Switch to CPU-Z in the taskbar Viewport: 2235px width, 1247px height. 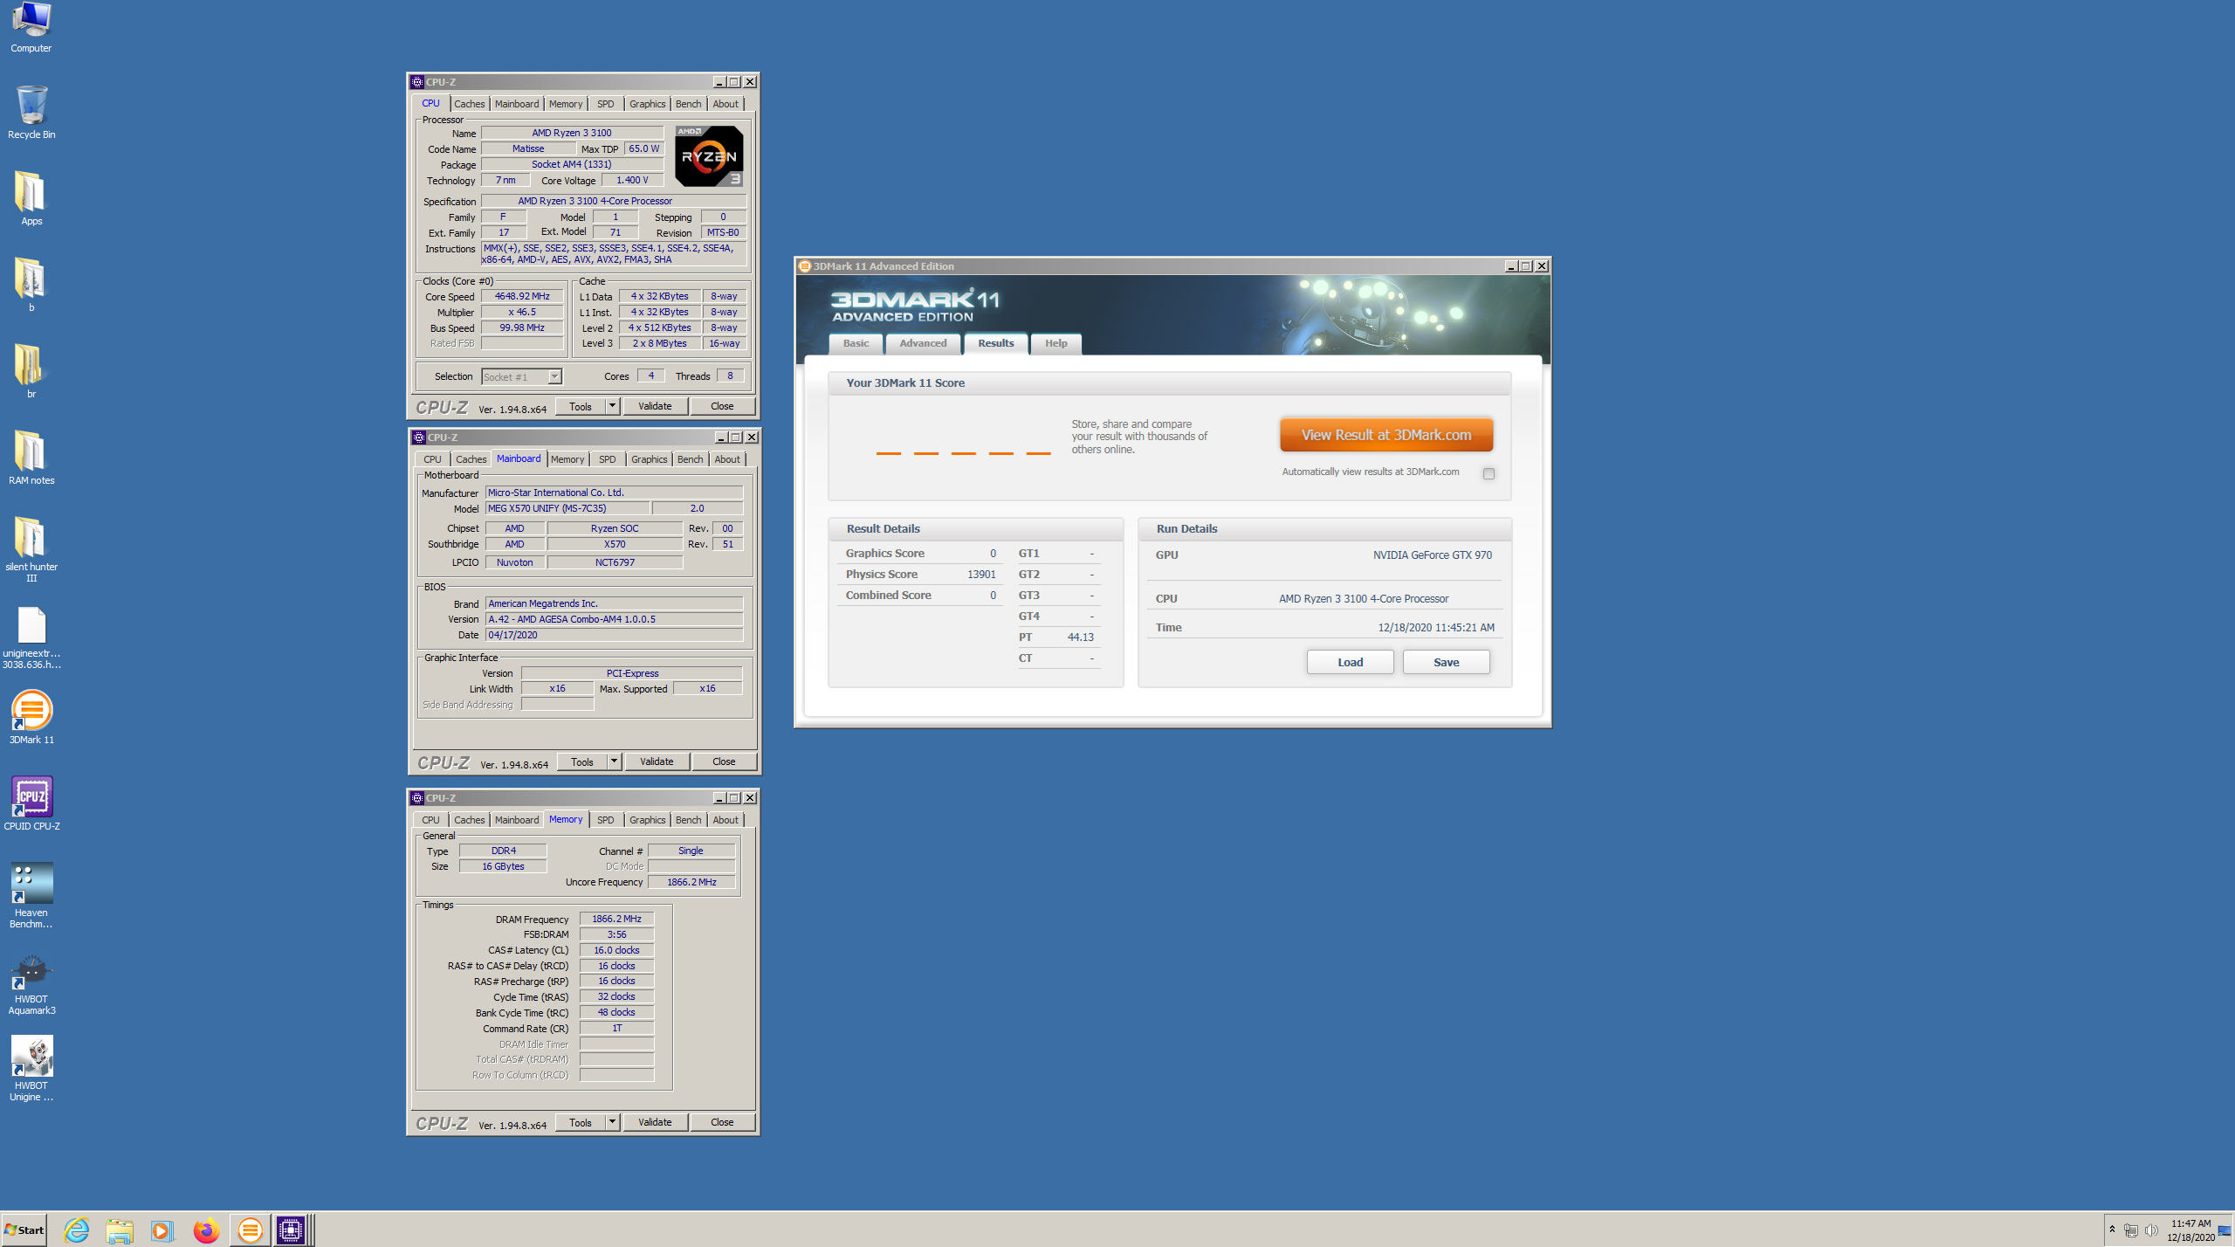pyautogui.click(x=292, y=1230)
